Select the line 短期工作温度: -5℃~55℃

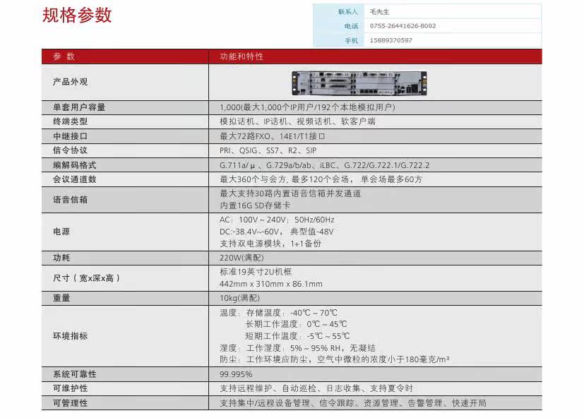point(297,336)
